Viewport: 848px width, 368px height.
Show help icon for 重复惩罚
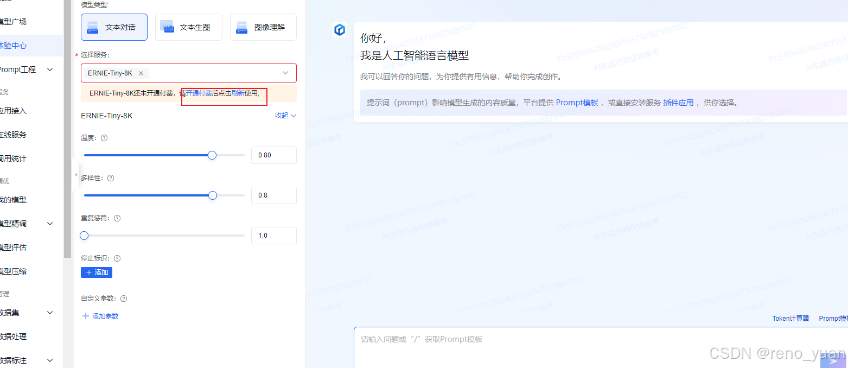(117, 218)
